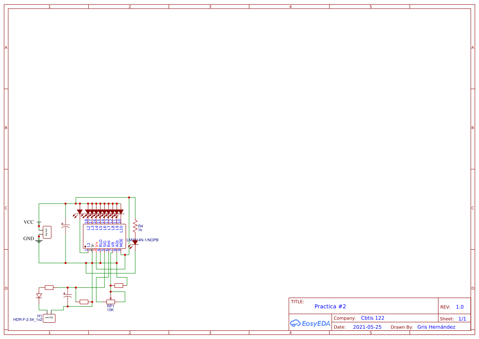
Task: Select the EasyEDA logo in title block
Action: (x=310, y=323)
